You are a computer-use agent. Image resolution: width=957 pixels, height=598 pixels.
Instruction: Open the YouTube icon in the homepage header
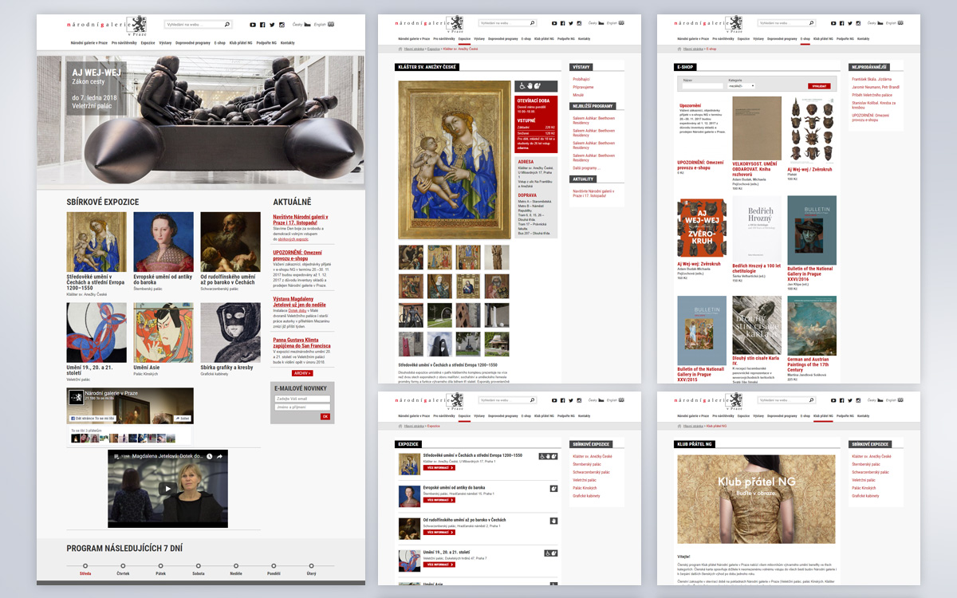pos(253,25)
